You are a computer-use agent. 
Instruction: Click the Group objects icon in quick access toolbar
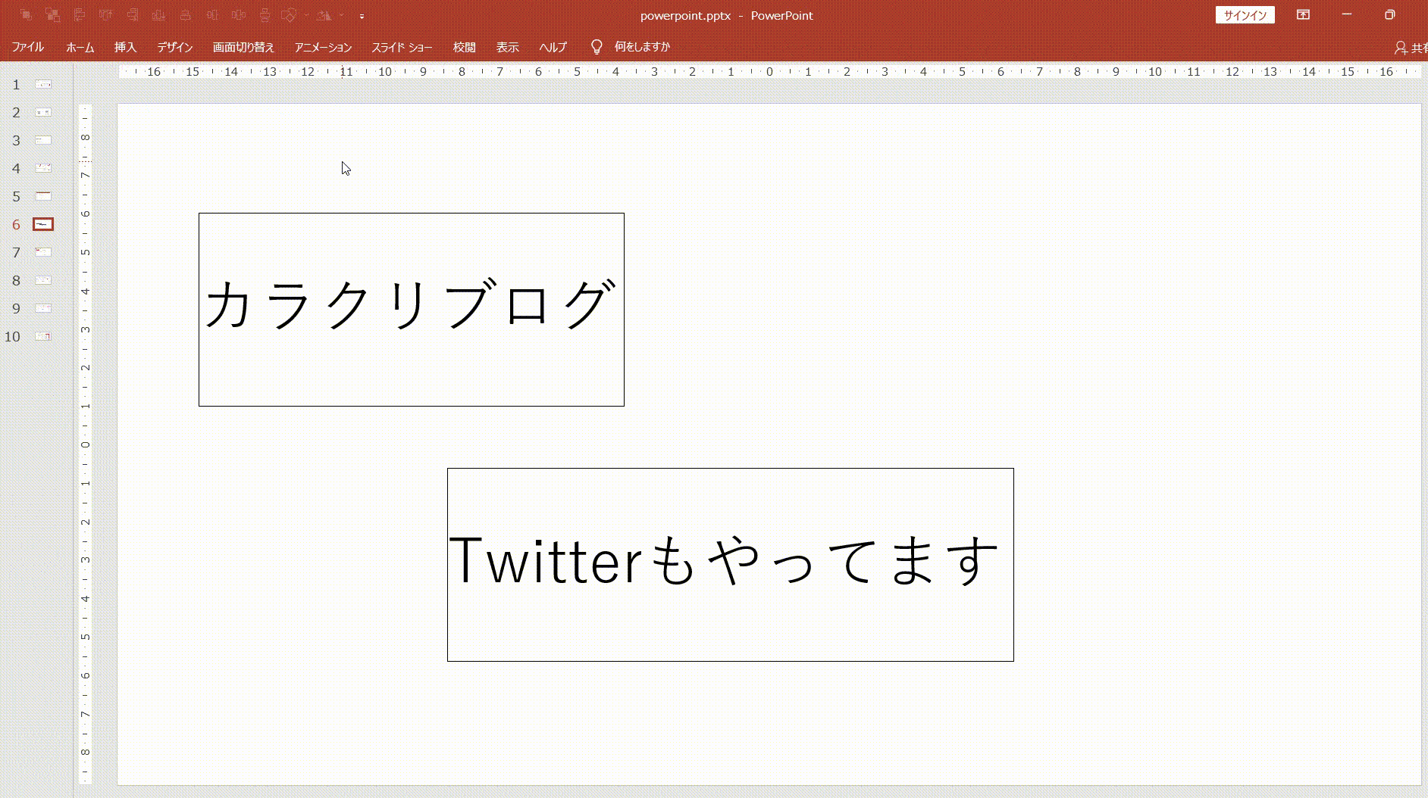click(x=26, y=15)
